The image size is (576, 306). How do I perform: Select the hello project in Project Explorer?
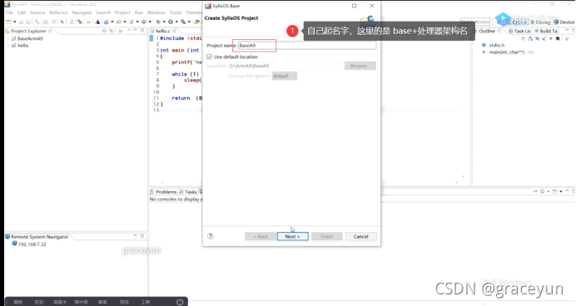[22, 46]
